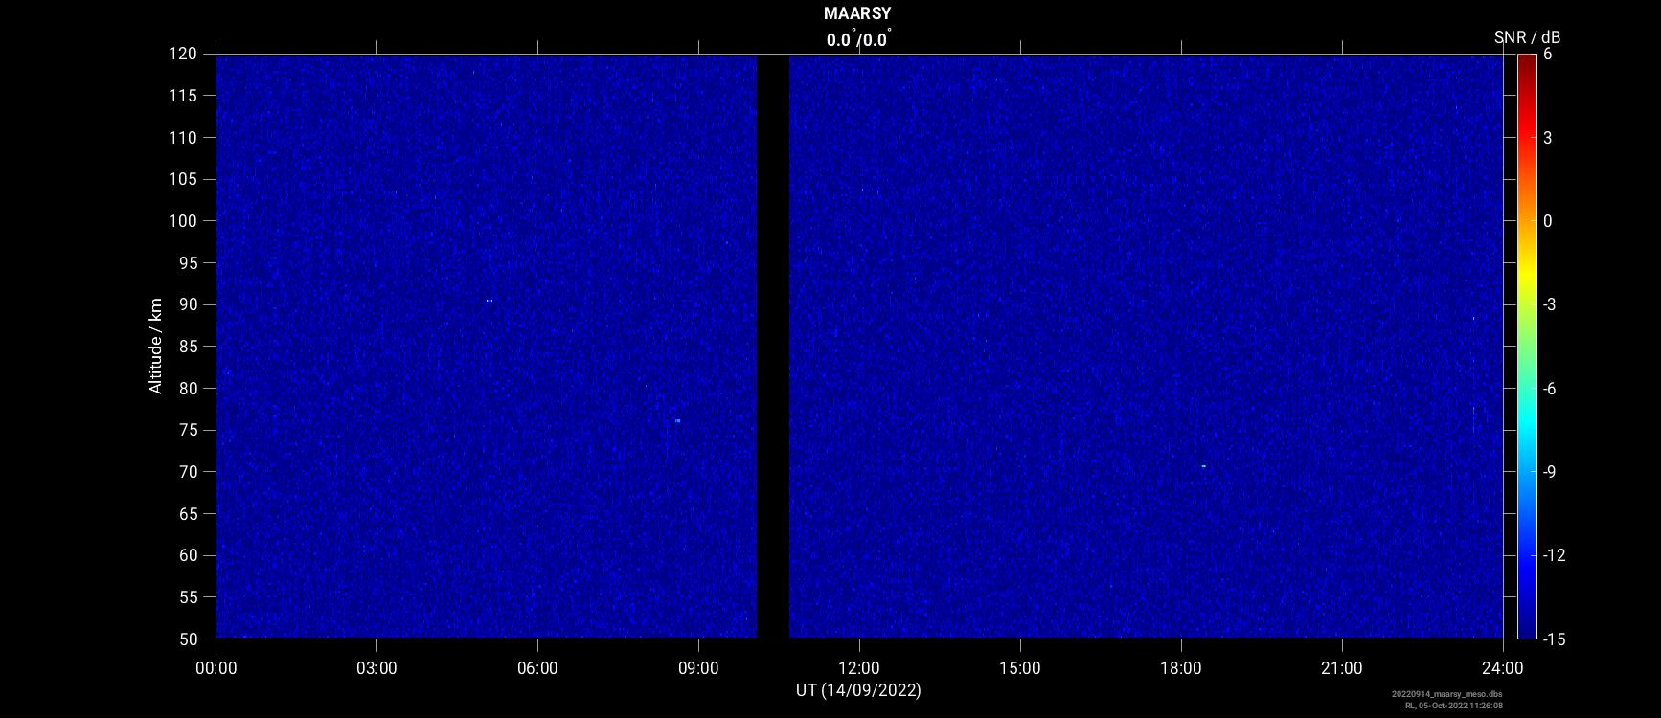Image resolution: width=1661 pixels, height=718 pixels.
Task: Click the 105 altitude tick label
Action: [185, 179]
